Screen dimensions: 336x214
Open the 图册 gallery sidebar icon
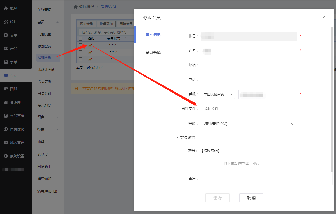coord(6,89)
